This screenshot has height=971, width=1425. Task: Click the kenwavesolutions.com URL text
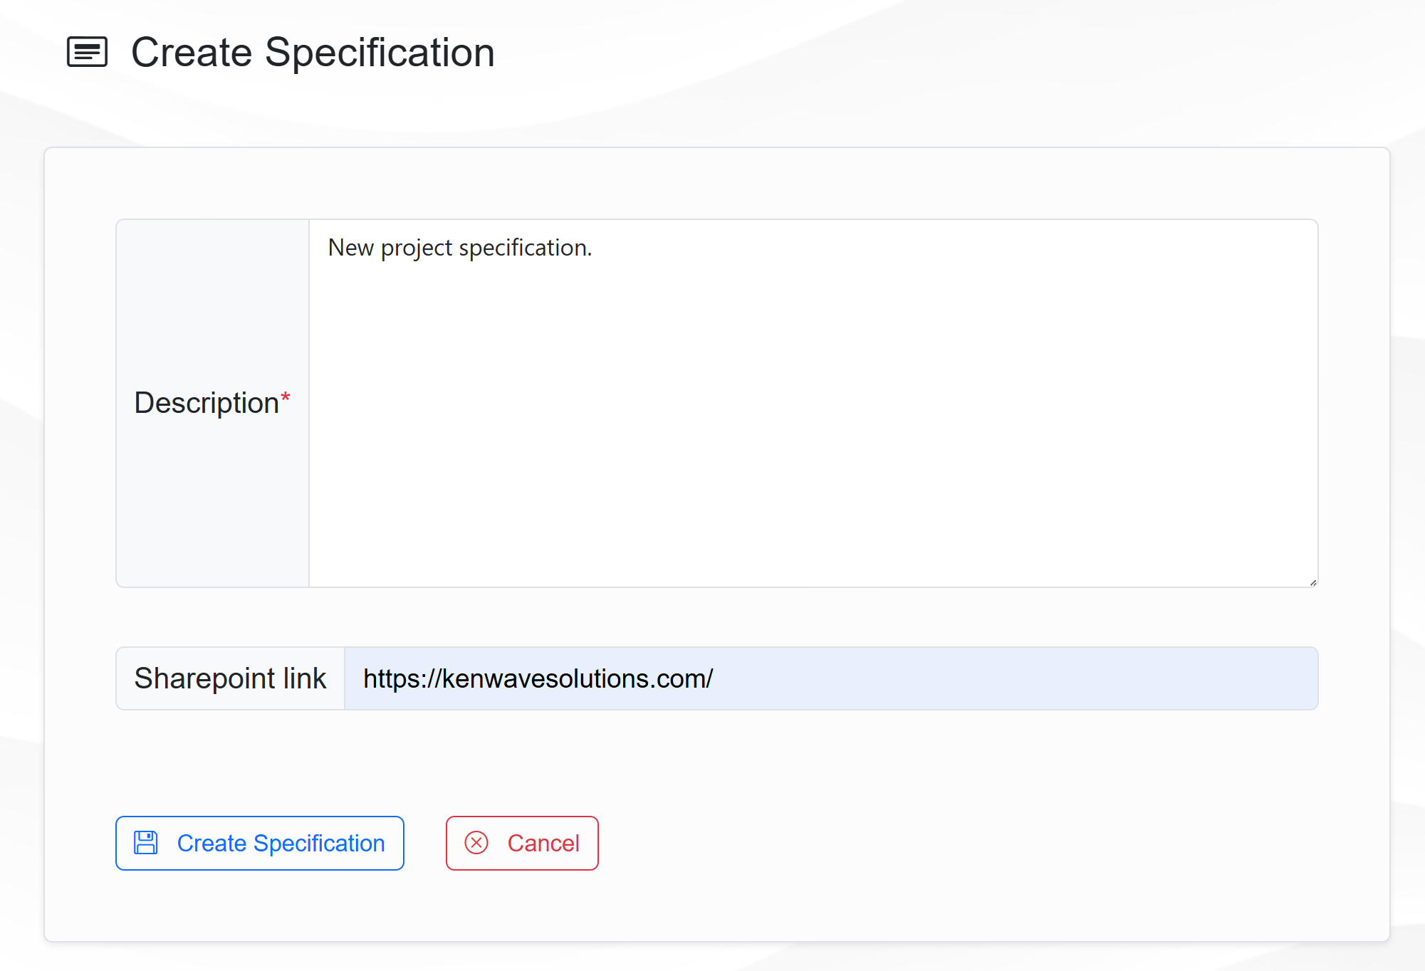[x=538, y=678]
